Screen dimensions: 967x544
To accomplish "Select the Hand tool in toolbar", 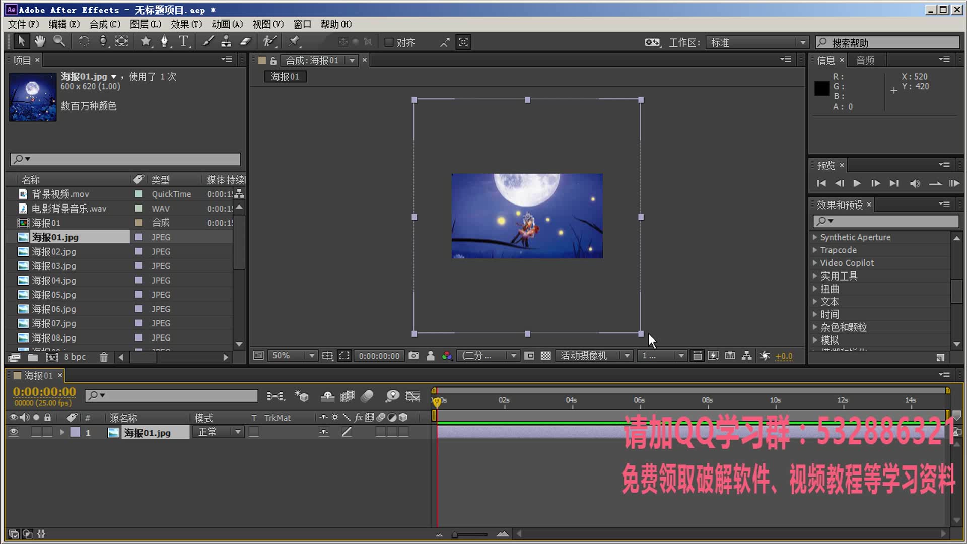I will pos(40,42).
